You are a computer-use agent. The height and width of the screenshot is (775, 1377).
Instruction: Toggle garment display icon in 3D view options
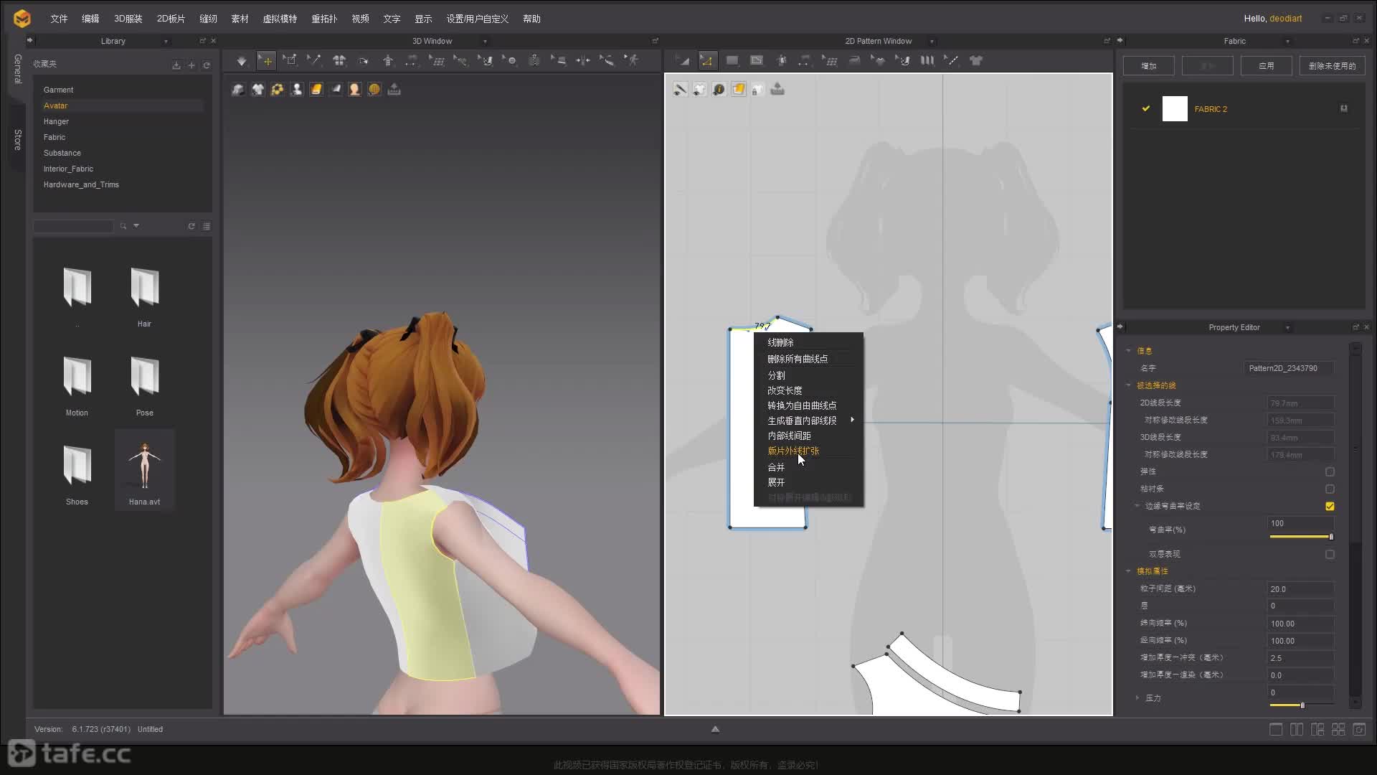[257, 89]
